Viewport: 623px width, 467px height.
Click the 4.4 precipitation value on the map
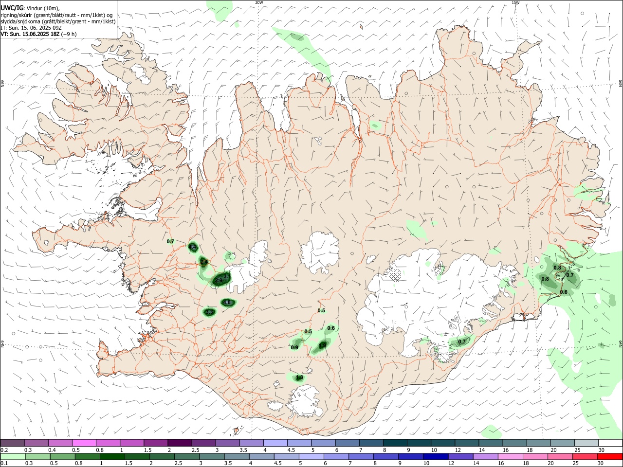pyautogui.click(x=193, y=248)
